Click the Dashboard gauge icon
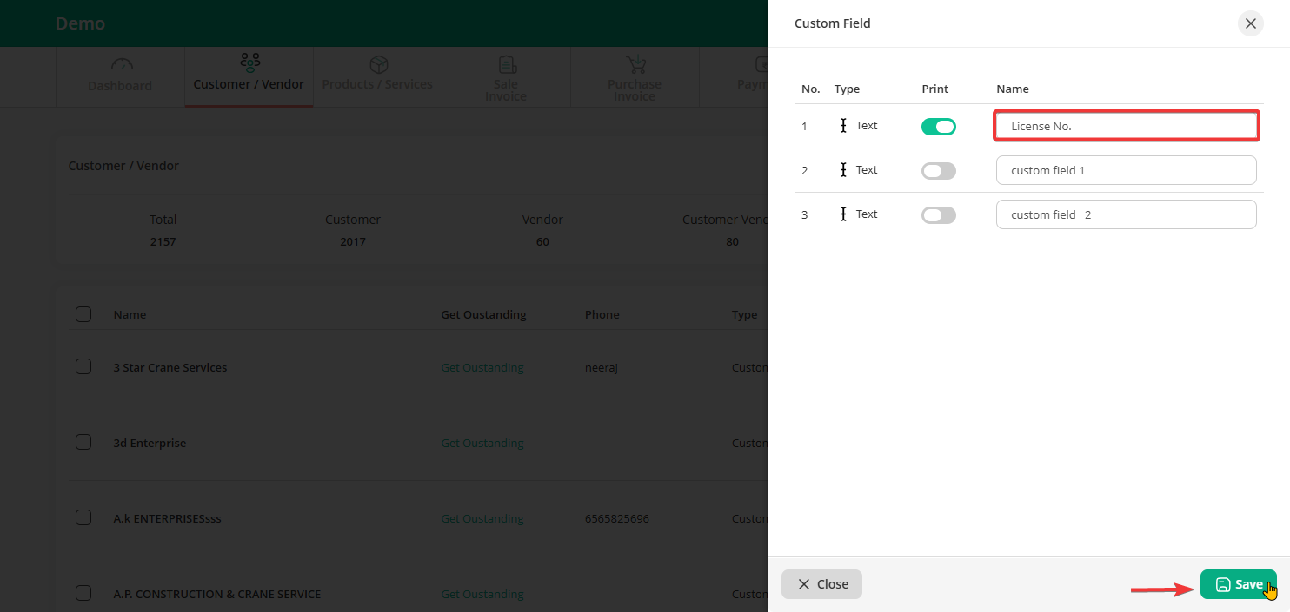 pyautogui.click(x=122, y=65)
